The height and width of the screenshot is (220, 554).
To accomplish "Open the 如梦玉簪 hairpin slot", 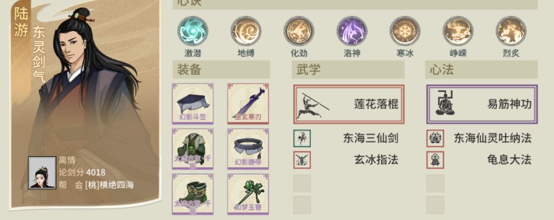I will [248, 194].
